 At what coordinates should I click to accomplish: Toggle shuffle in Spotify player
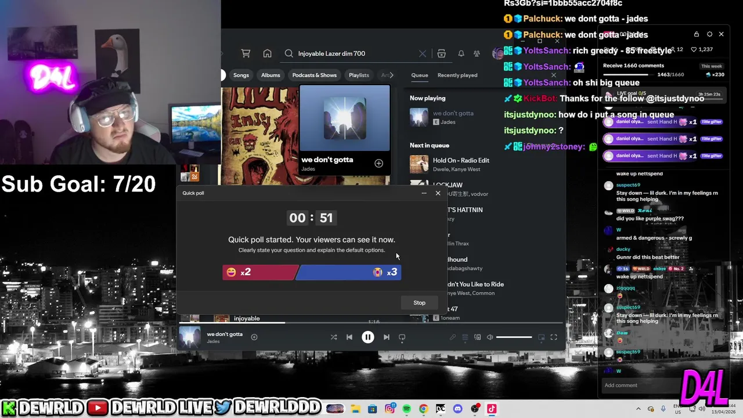(333, 337)
